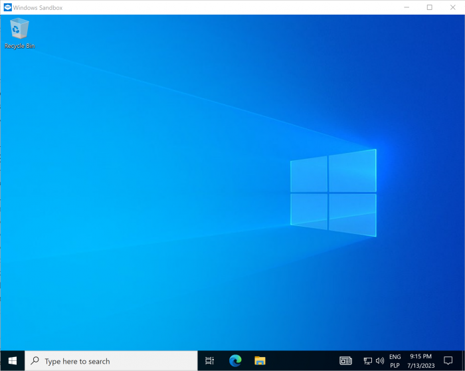Click the speaker volume tray icon
The image size is (465, 371).
click(x=379, y=361)
